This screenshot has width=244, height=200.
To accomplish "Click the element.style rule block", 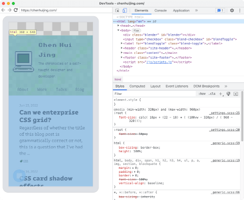I will point(177,102).
